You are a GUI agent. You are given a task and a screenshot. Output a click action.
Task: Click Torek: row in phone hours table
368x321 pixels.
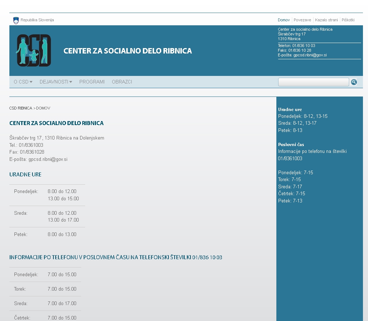click(45, 289)
